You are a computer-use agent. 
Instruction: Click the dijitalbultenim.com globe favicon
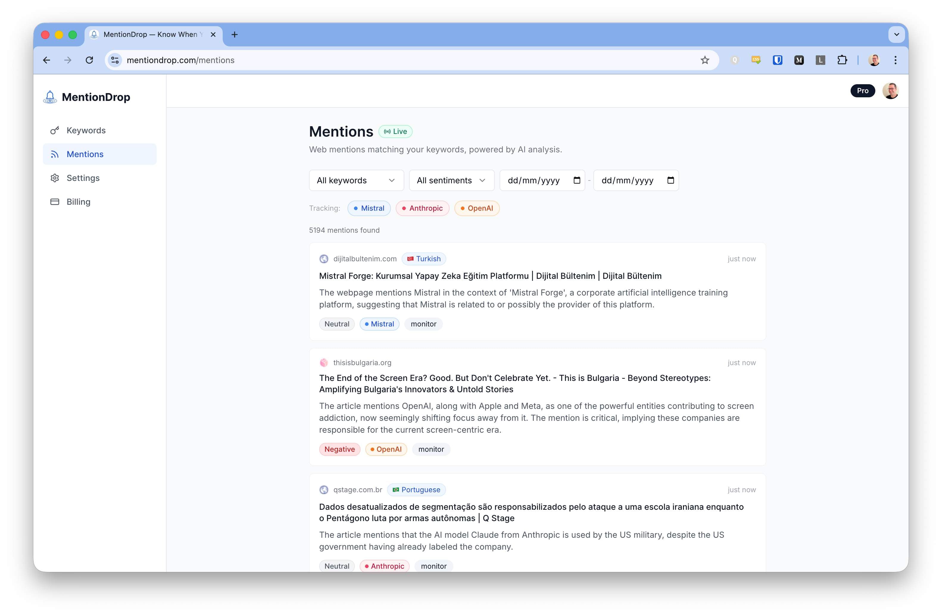point(324,259)
